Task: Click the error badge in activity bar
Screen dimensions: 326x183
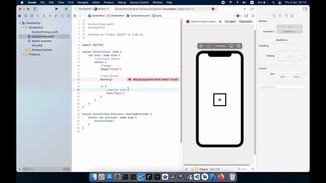Action: tap(213, 9)
